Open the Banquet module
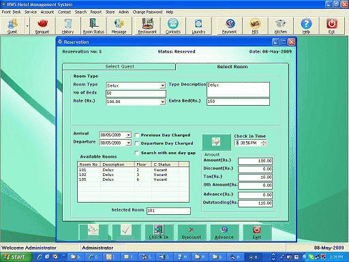349x262 pixels. 42,26
